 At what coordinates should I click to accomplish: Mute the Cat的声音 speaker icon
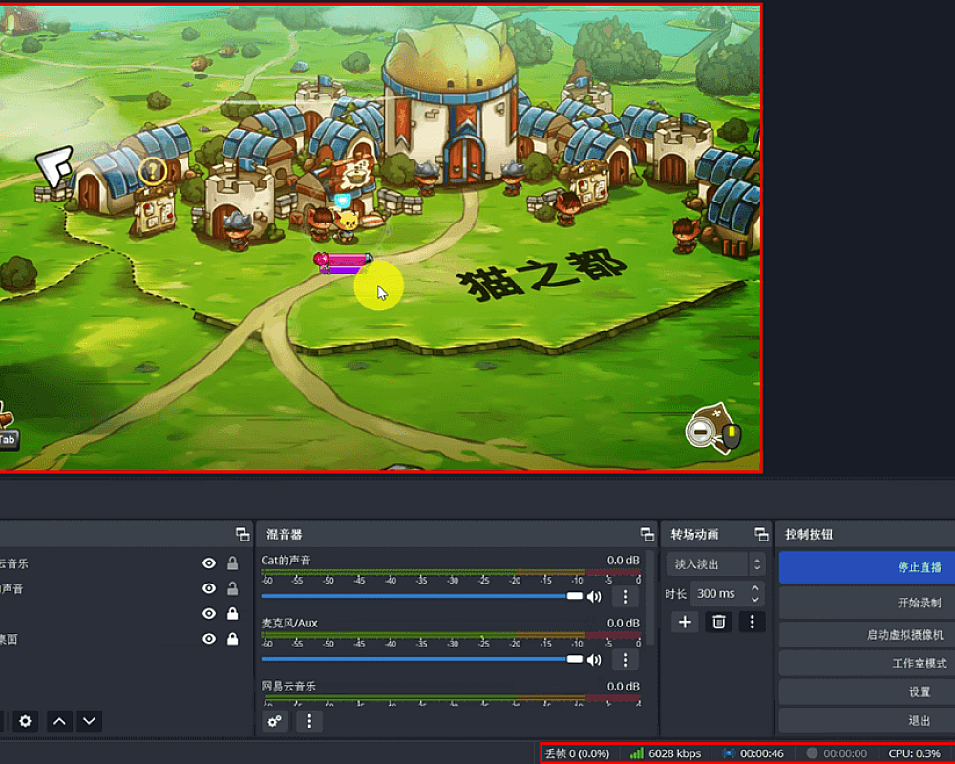(594, 596)
